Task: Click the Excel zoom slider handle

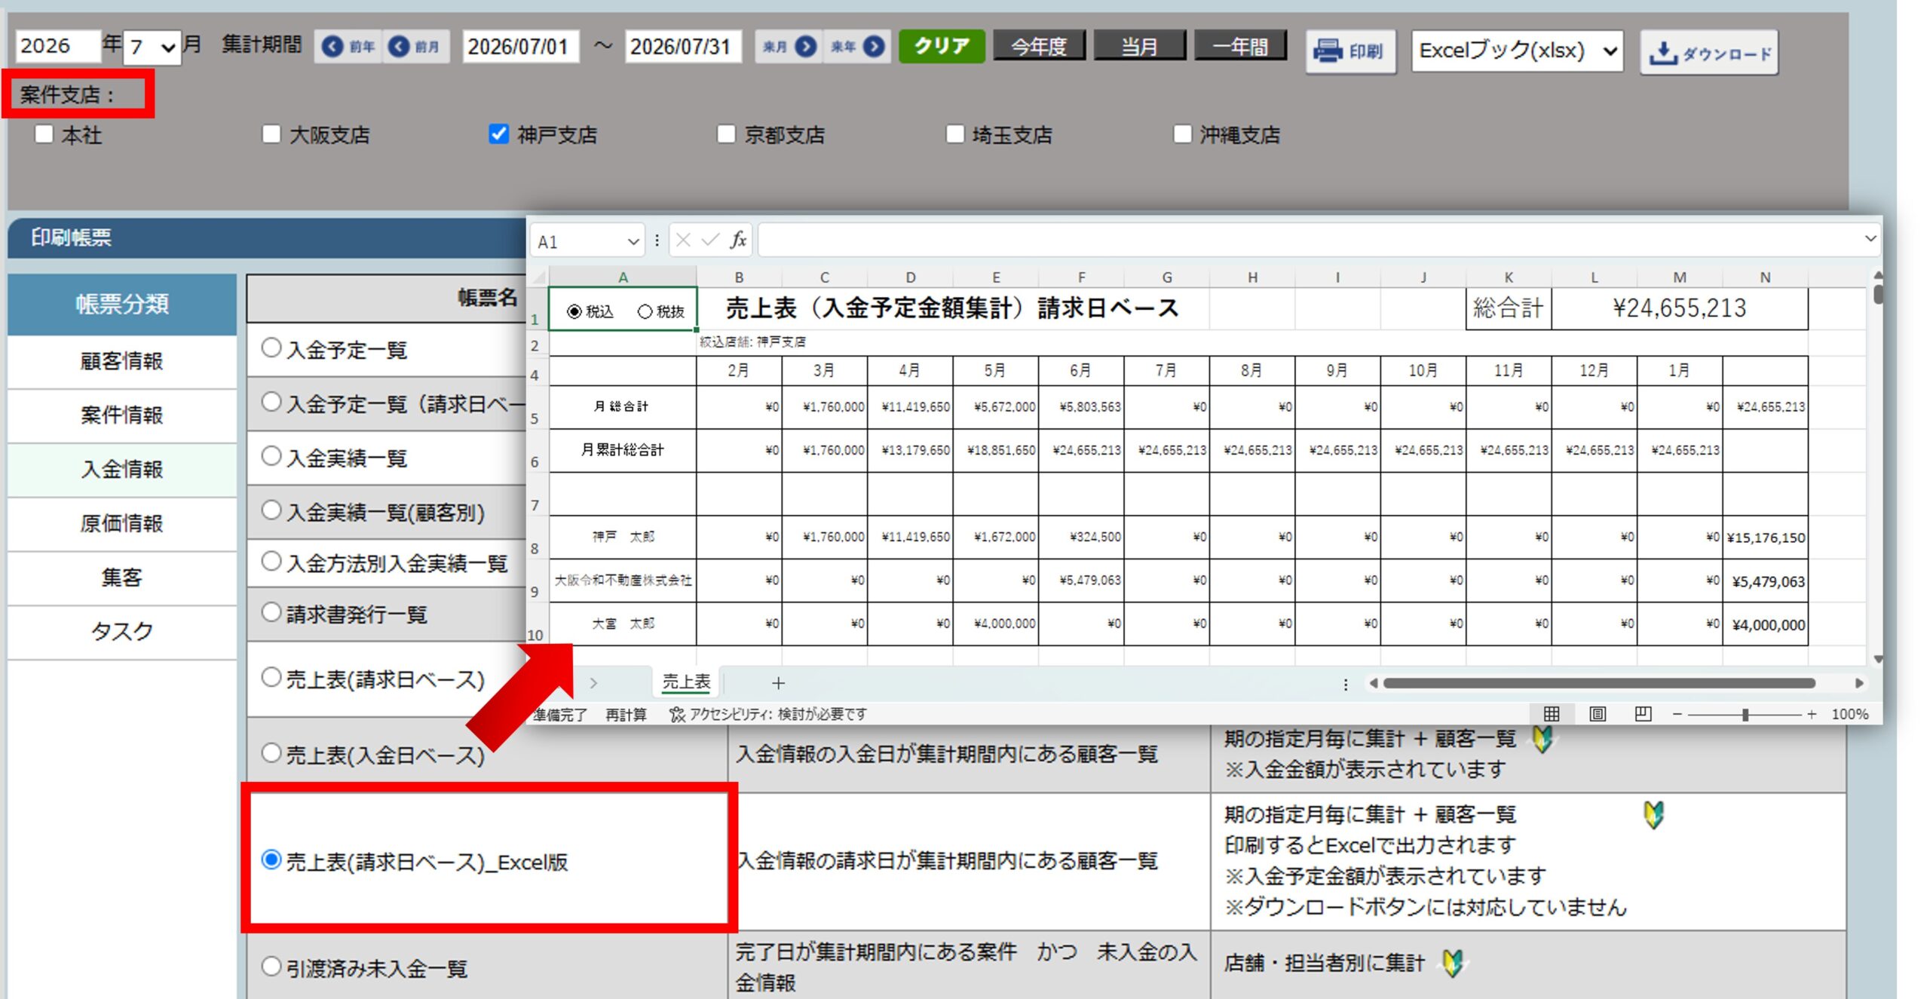Action: tap(1745, 714)
